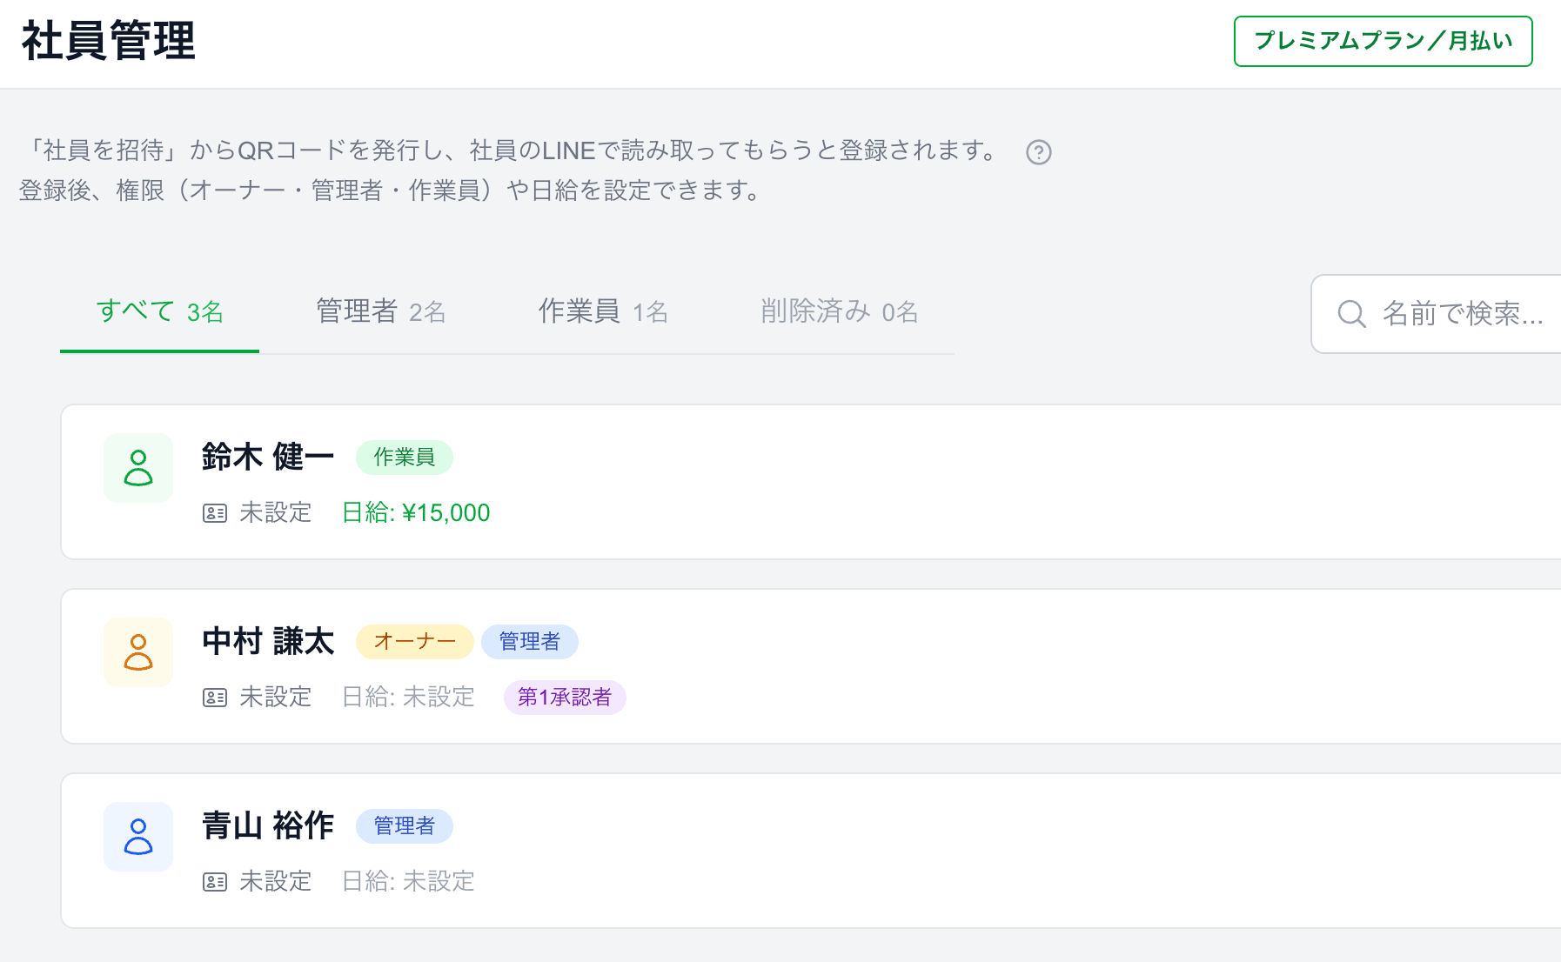
Task: Focus the 名前で検索 search field
Action: 1437,314
